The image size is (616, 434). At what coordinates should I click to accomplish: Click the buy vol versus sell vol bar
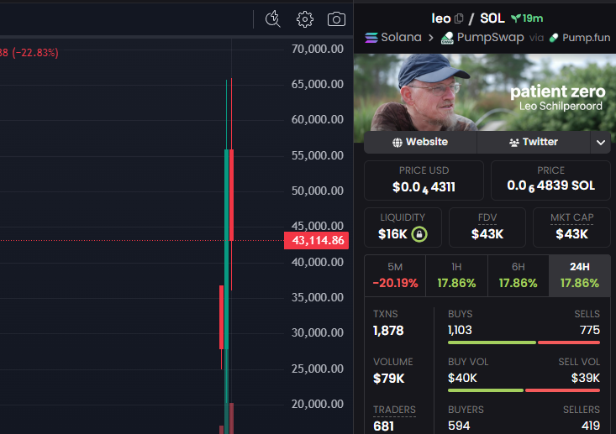click(x=524, y=390)
